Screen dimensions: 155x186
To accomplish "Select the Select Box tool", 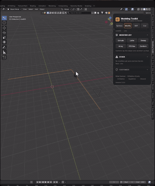I will click(4, 18).
